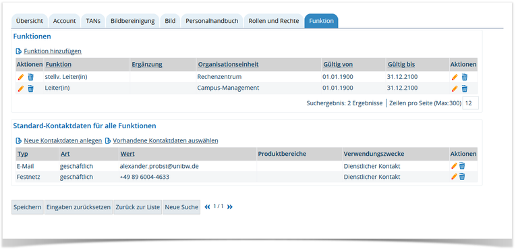Edit Campus-Management row using right pencil icon
The image size is (518, 251).
click(455, 88)
